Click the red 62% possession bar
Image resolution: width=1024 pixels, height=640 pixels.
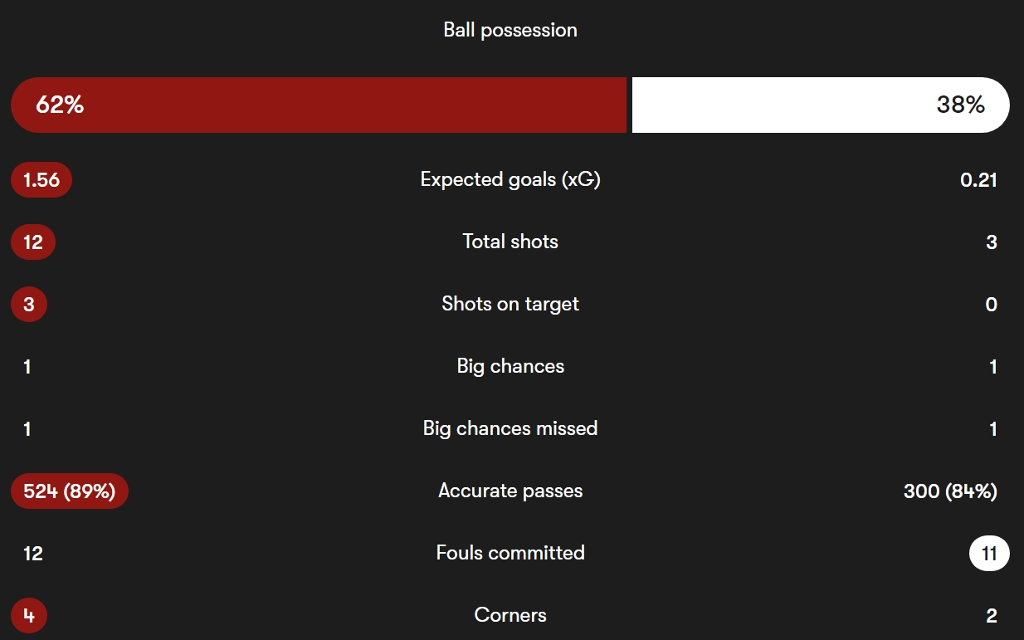[319, 105]
